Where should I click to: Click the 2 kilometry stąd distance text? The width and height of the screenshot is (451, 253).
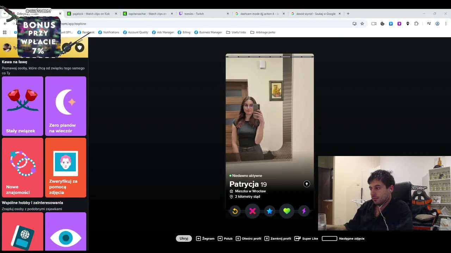(247, 196)
